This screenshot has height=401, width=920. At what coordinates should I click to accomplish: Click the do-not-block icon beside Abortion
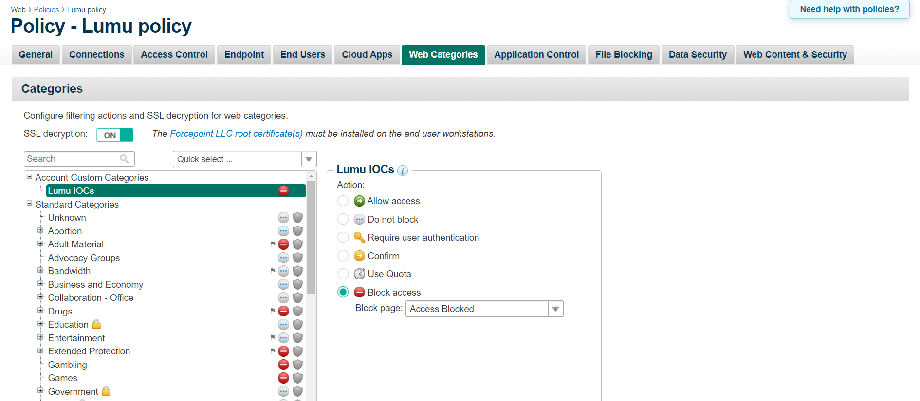click(x=283, y=231)
